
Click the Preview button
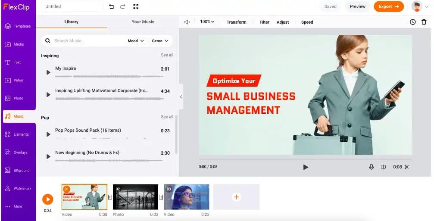[x=357, y=6]
